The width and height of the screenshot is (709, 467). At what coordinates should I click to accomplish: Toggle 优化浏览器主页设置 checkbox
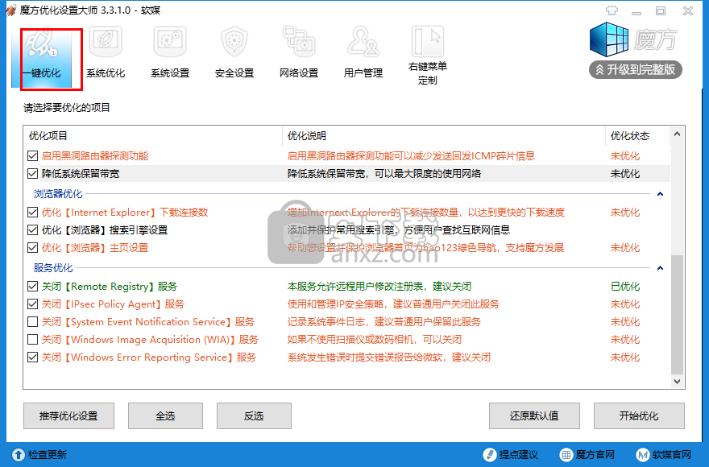(32, 248)
